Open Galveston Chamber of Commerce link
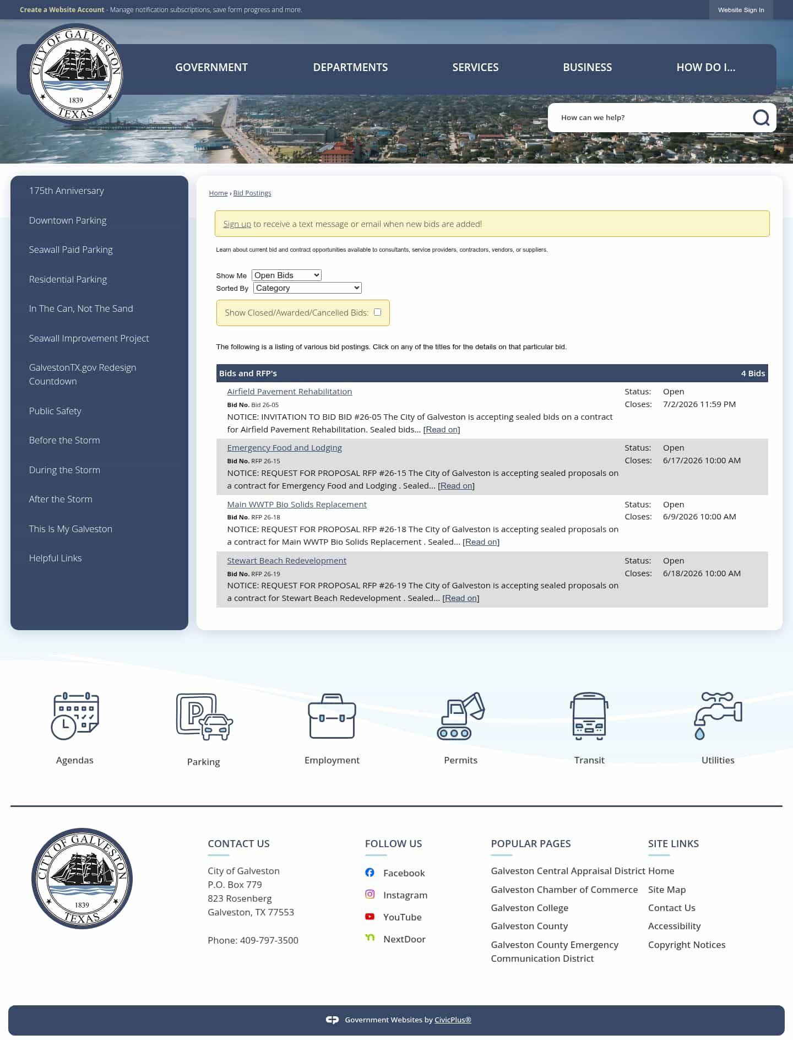The width and height of the screenshot is (793, 1040). point(564,890)
